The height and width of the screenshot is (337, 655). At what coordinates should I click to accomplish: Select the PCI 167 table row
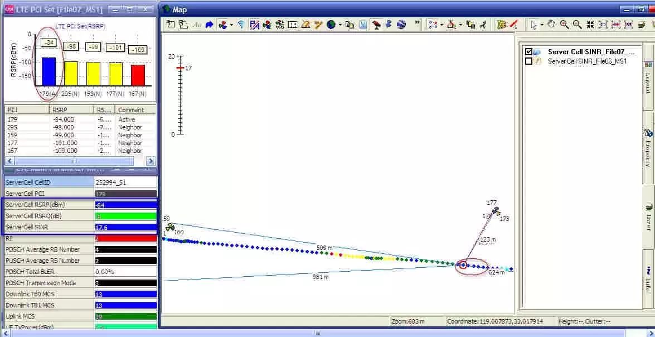point(80,151)
